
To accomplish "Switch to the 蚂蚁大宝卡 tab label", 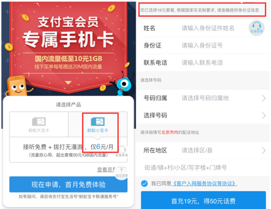I will click(39, 130).
